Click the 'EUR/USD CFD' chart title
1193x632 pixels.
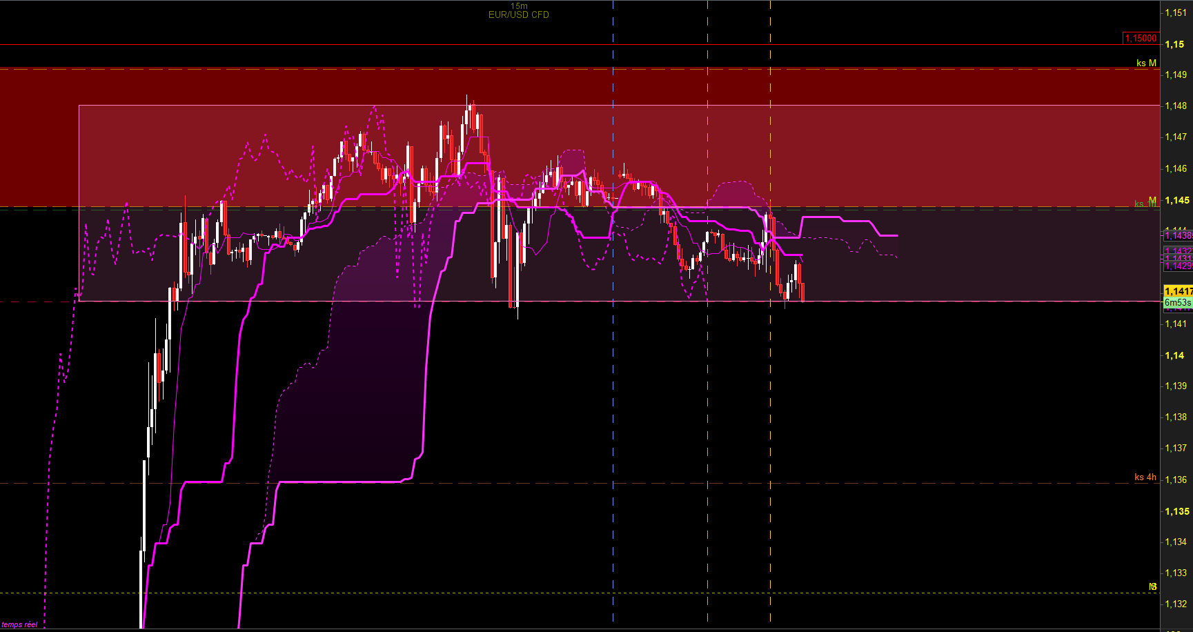point(518,15)
